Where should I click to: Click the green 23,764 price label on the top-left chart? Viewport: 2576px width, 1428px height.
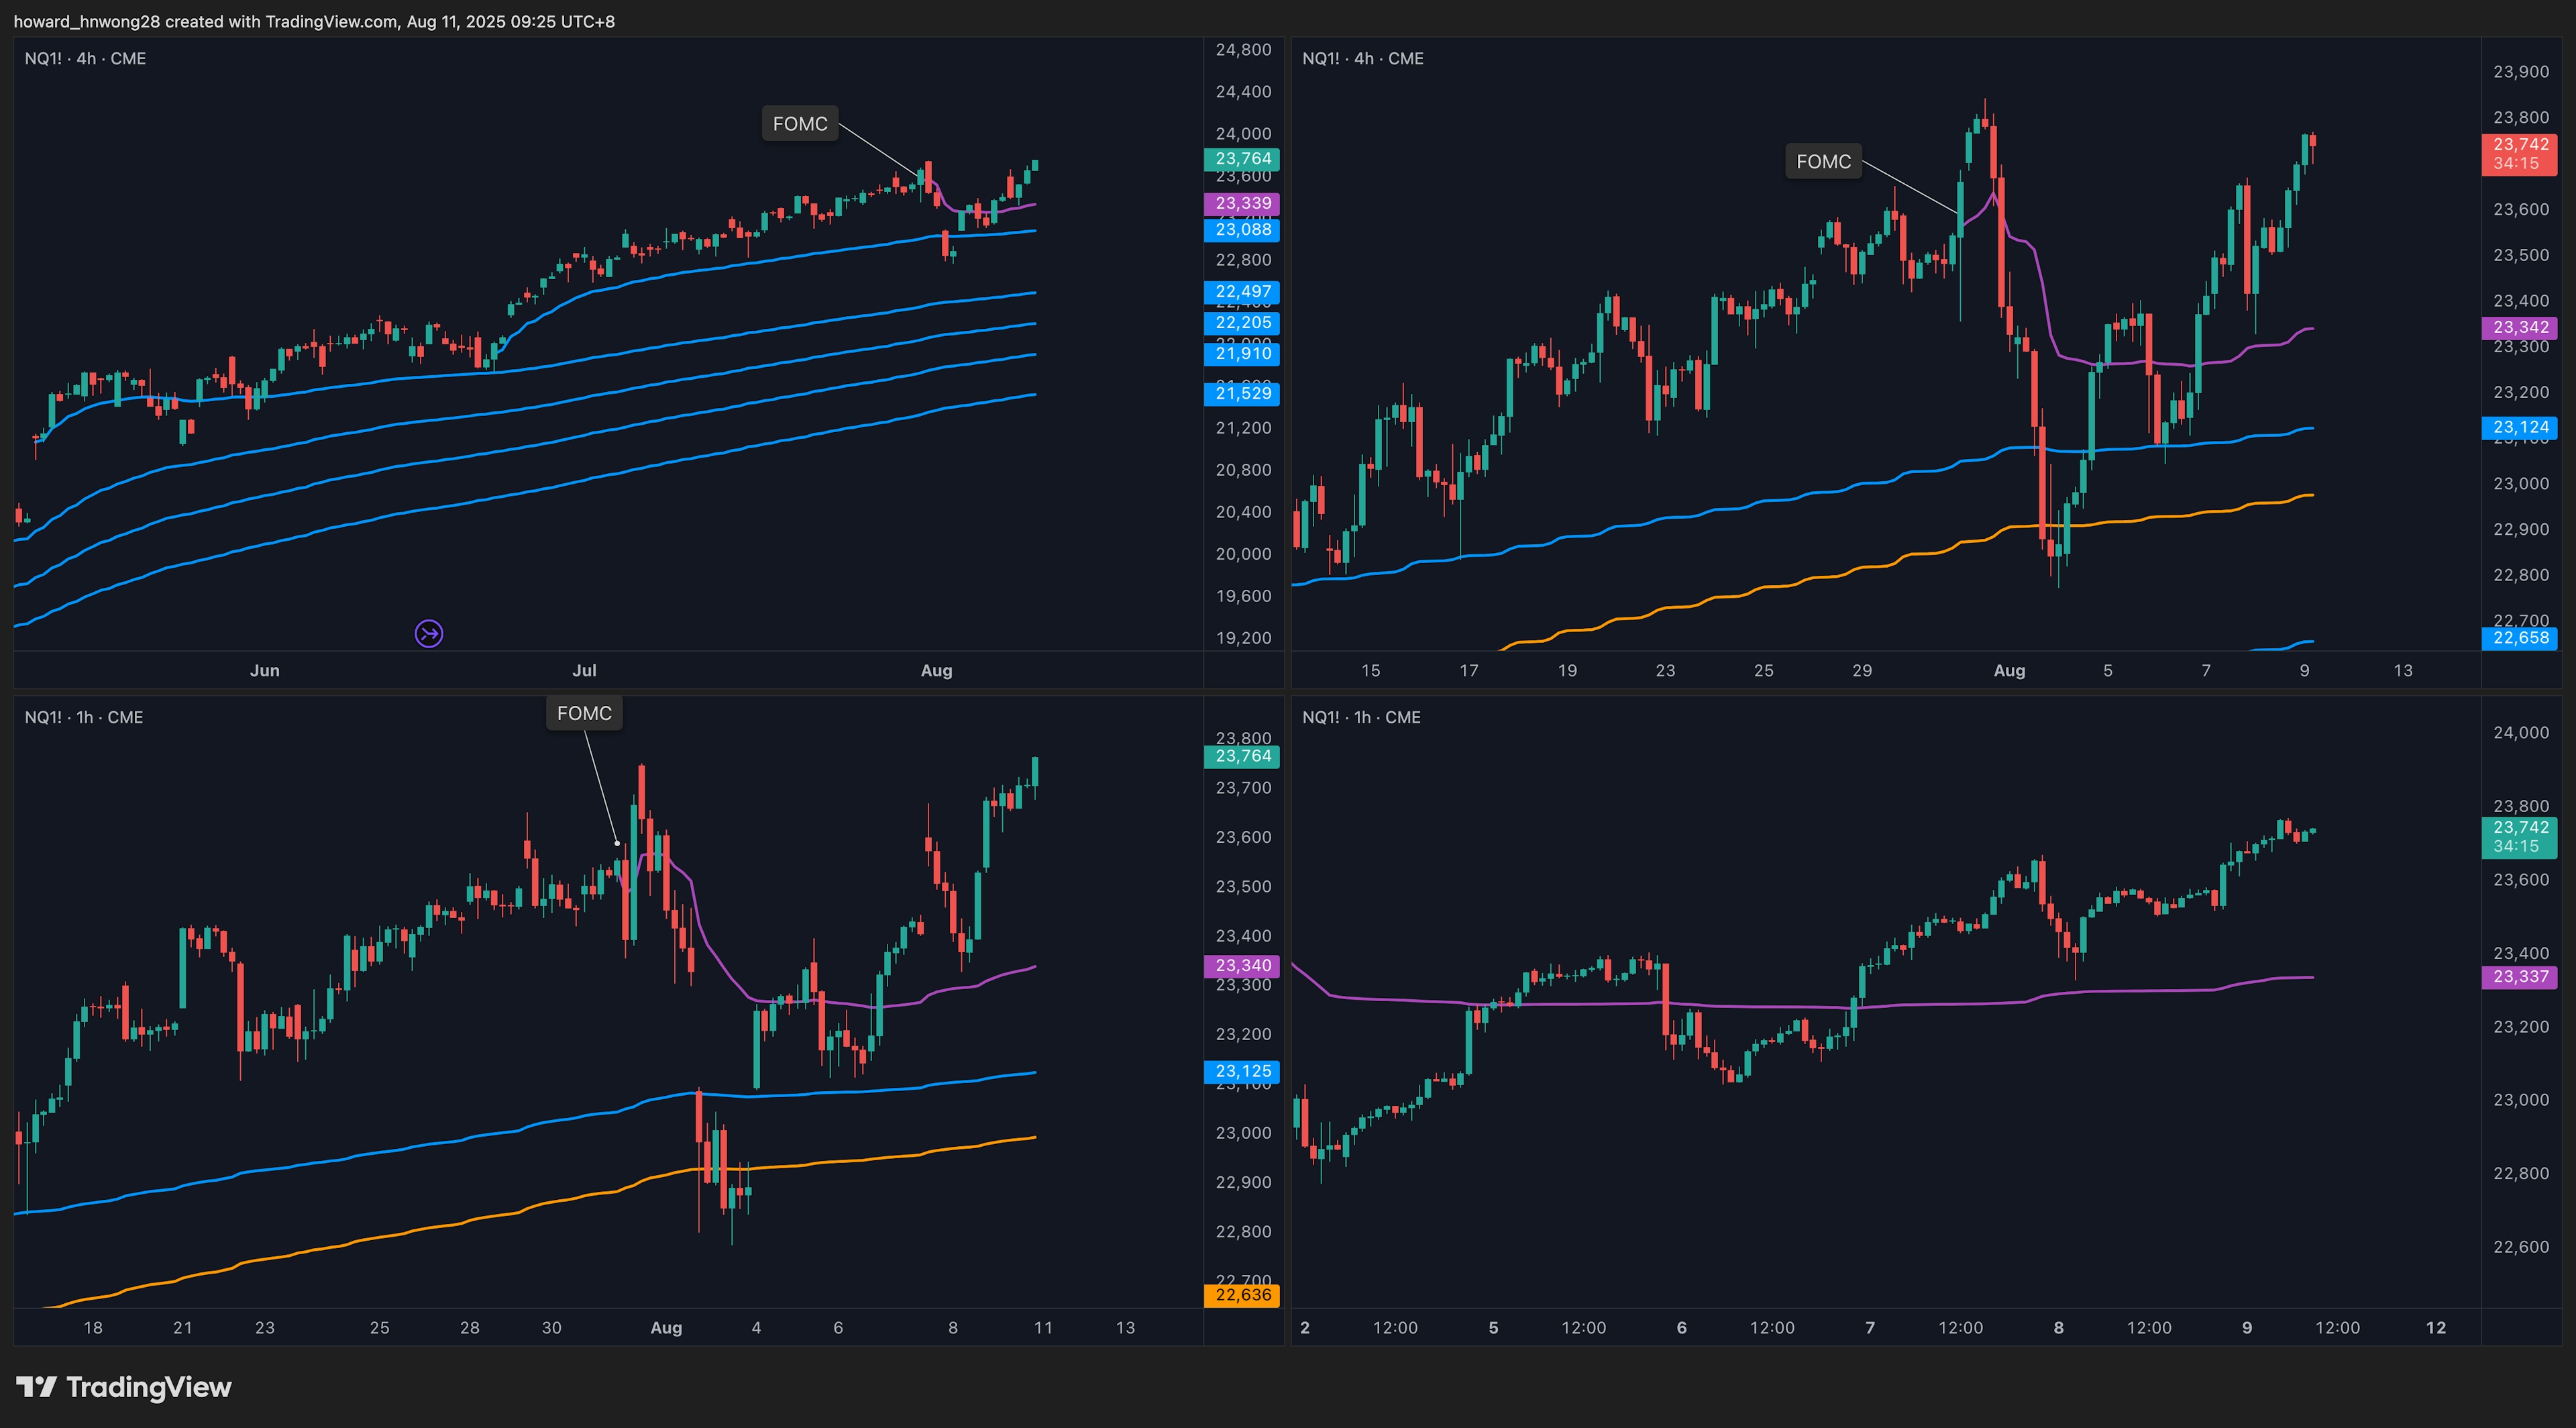1242,159
